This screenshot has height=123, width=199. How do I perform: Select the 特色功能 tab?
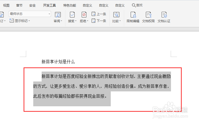click(x=70, y=5)
